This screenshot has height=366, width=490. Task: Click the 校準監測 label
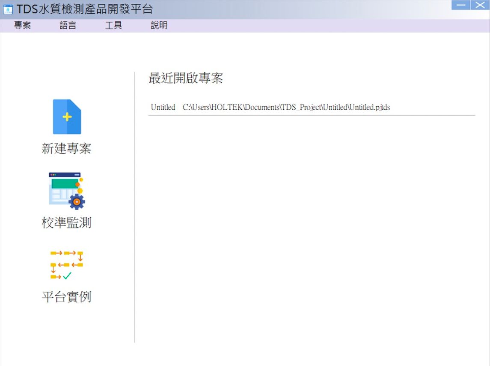[x=67, y=223]
